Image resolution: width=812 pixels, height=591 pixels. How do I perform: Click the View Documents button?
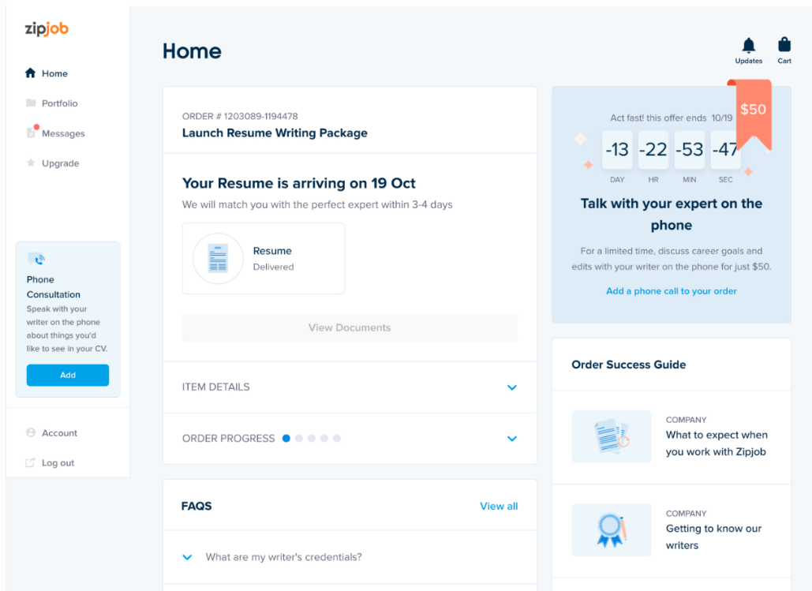click(350, 327)
